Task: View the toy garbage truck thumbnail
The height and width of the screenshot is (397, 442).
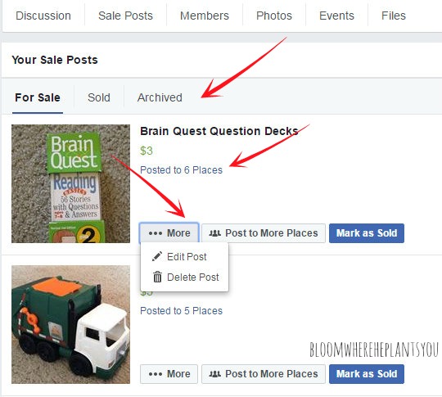Action: click(x=70, y=324)
